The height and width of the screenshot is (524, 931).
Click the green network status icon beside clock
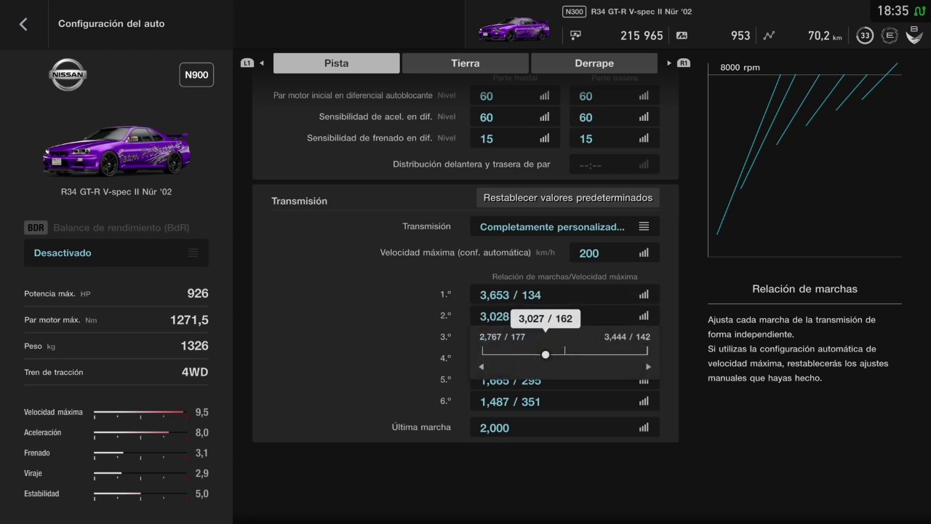click(x=920, y=10)
